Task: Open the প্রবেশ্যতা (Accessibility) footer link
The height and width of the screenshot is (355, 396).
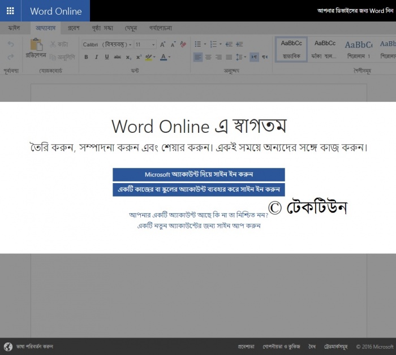Action: pyautogui.click(x=246, y=347)
